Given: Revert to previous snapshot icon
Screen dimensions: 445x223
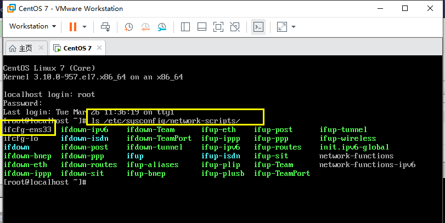Looking at the screenshot, I should pyautogui.click(x=145, y=27).
